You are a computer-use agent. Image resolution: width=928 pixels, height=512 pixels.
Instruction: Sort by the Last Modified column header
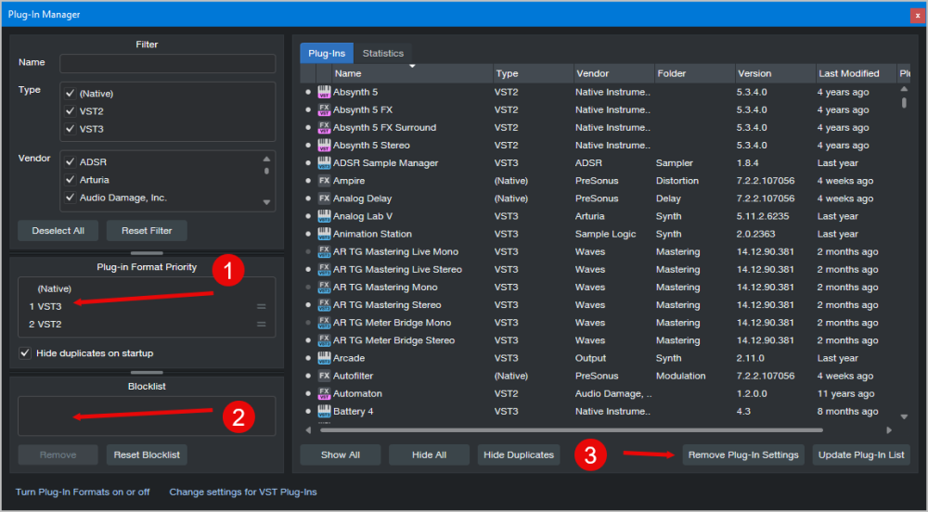pyautogui.click(x=856, y=73)
